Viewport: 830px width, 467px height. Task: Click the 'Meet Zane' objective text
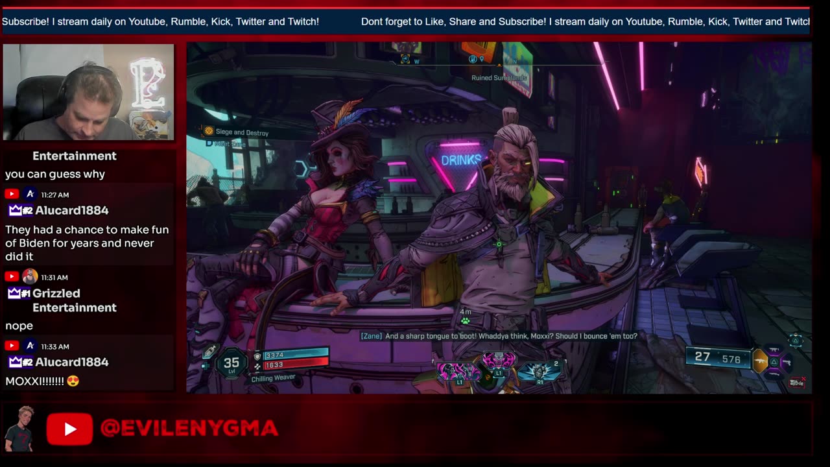[230, 144]
